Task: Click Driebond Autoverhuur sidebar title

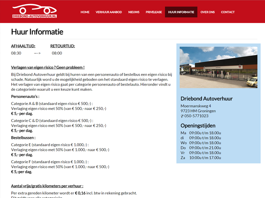Action: click(x=207, y=99)
